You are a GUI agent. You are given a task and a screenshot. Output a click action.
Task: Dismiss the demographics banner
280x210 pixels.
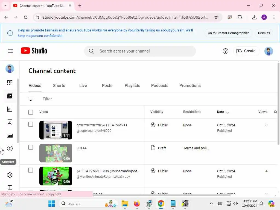tap(264, 33)
